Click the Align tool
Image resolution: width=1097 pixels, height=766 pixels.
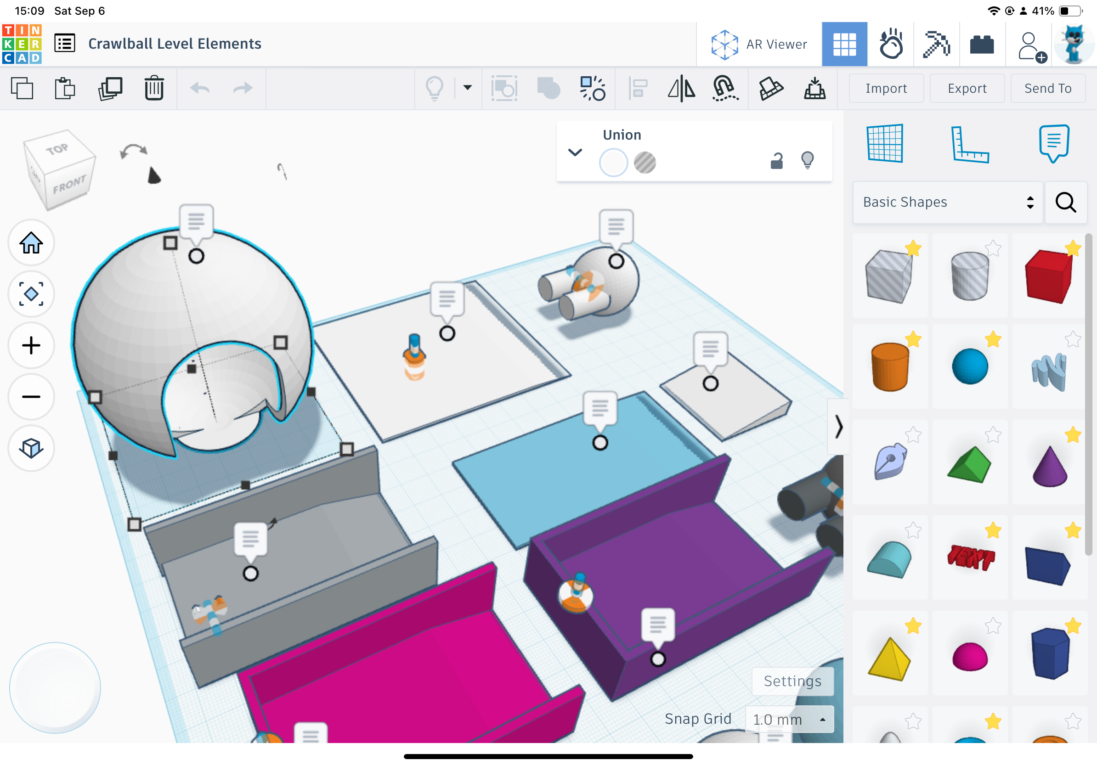coord(638,88)
